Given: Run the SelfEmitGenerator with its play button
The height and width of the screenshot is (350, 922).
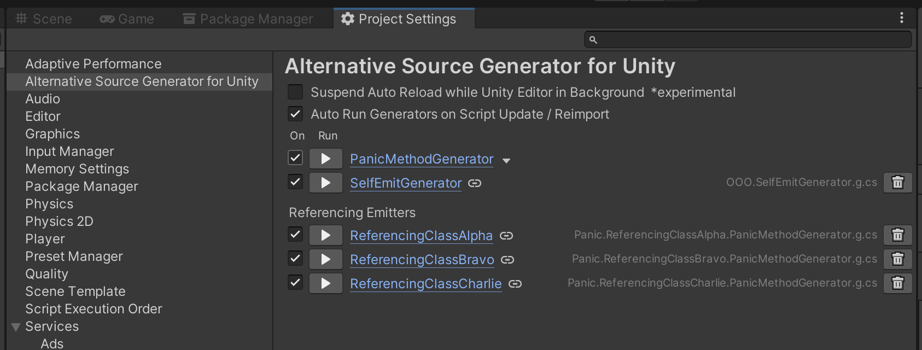Looking at the screenshot, I should coord(325,183).
